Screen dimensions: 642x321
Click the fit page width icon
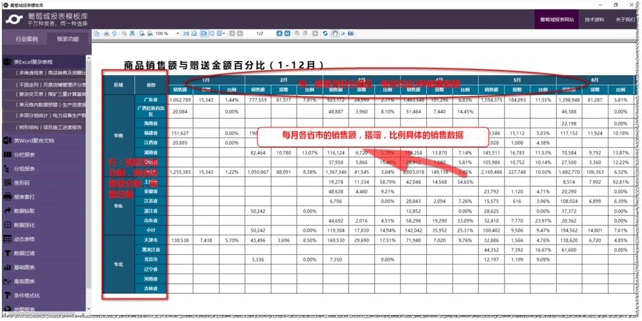pos(186,33)
